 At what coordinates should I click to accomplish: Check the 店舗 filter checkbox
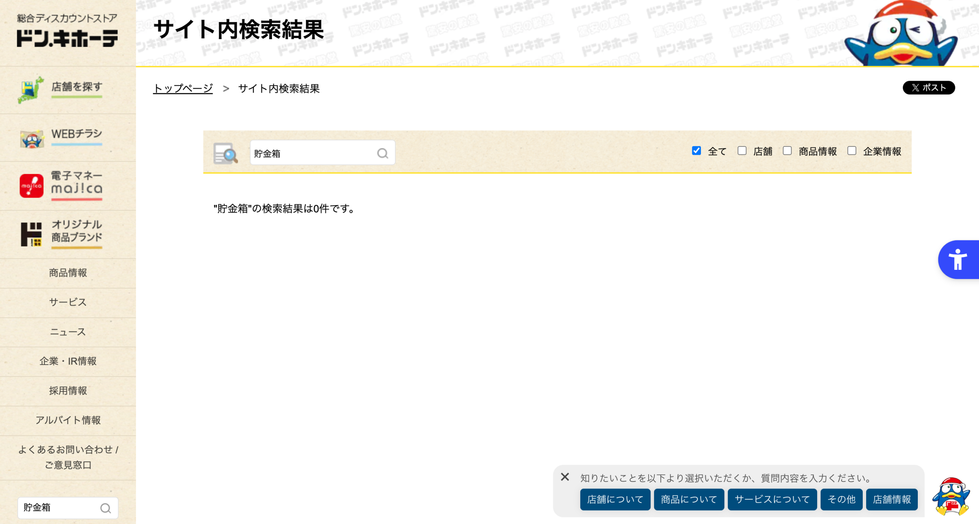click(x=742, y=151)
